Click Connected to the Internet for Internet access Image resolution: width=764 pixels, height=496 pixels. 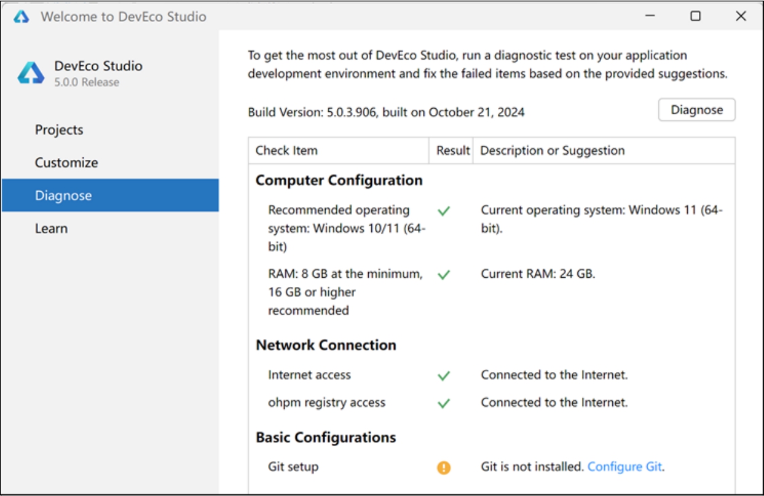click(x=554, y=375)
